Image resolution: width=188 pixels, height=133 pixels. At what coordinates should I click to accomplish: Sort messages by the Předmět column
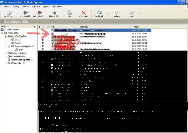105,27
